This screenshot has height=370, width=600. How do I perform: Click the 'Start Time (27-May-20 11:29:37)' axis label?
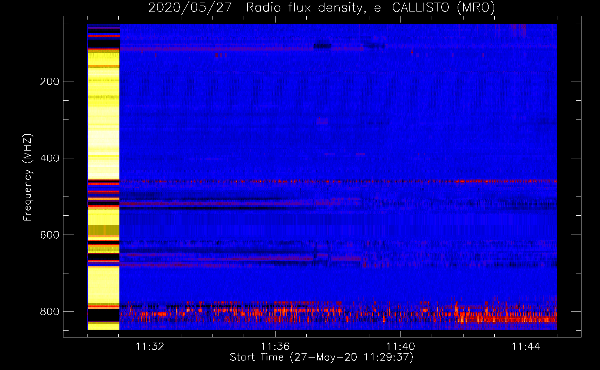322,357
